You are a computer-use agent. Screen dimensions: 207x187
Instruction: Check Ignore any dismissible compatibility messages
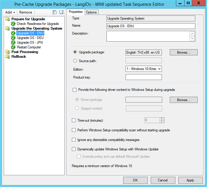click(74, 140)
